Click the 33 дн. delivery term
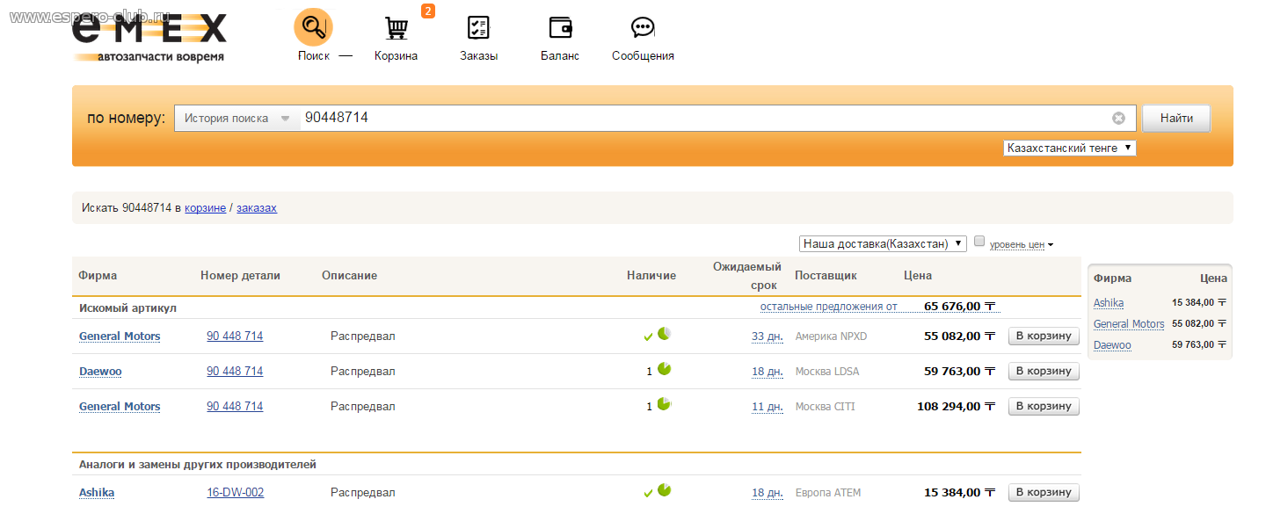Viewport: 1266px width, 521px height. tap(768, 336)
